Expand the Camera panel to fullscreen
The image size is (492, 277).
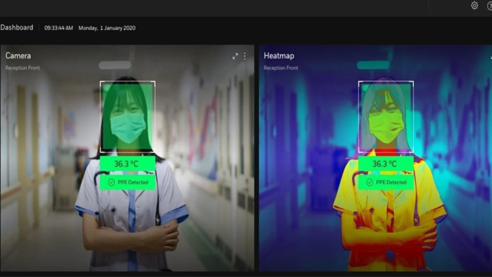click(235, 57)
